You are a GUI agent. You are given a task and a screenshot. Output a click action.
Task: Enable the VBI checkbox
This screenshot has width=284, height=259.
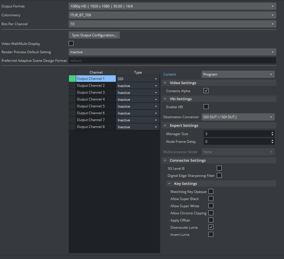206,107
